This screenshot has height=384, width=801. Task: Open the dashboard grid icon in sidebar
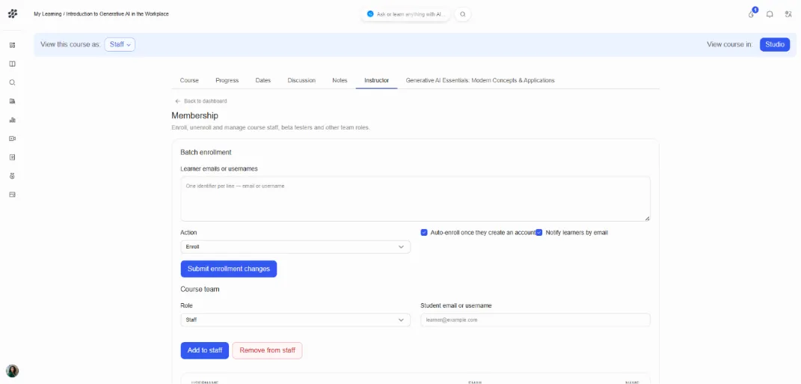coord(13,45)
